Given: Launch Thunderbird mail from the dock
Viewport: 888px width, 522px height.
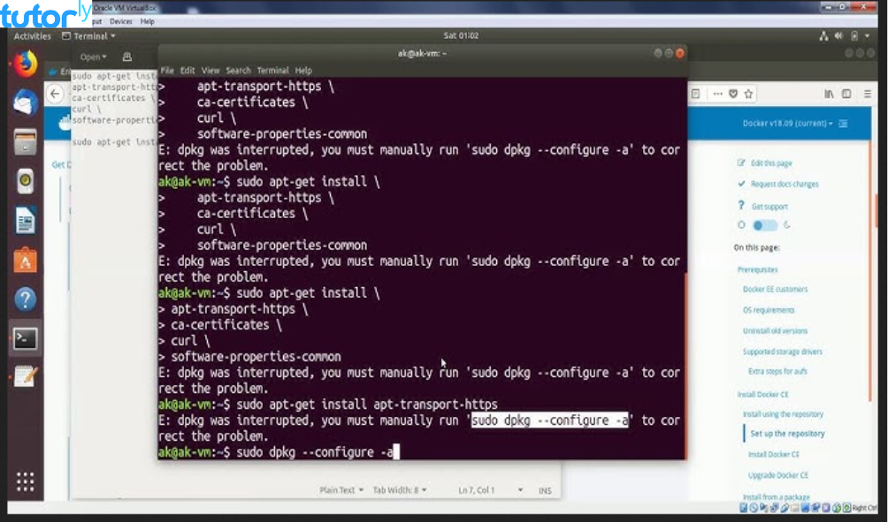Looking at the screenshot, I should (25, 102).
